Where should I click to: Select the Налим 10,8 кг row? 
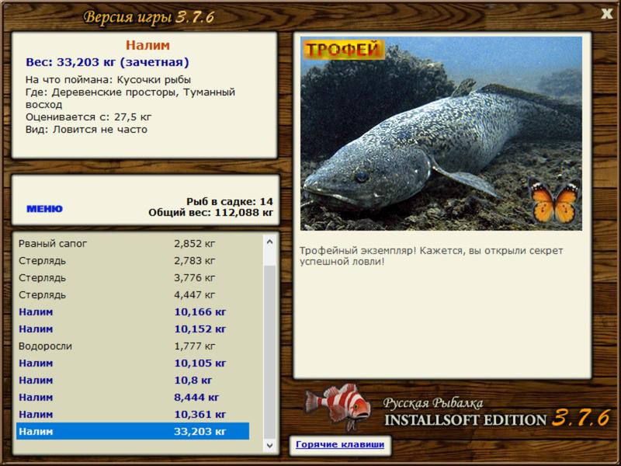click(133, 380)
